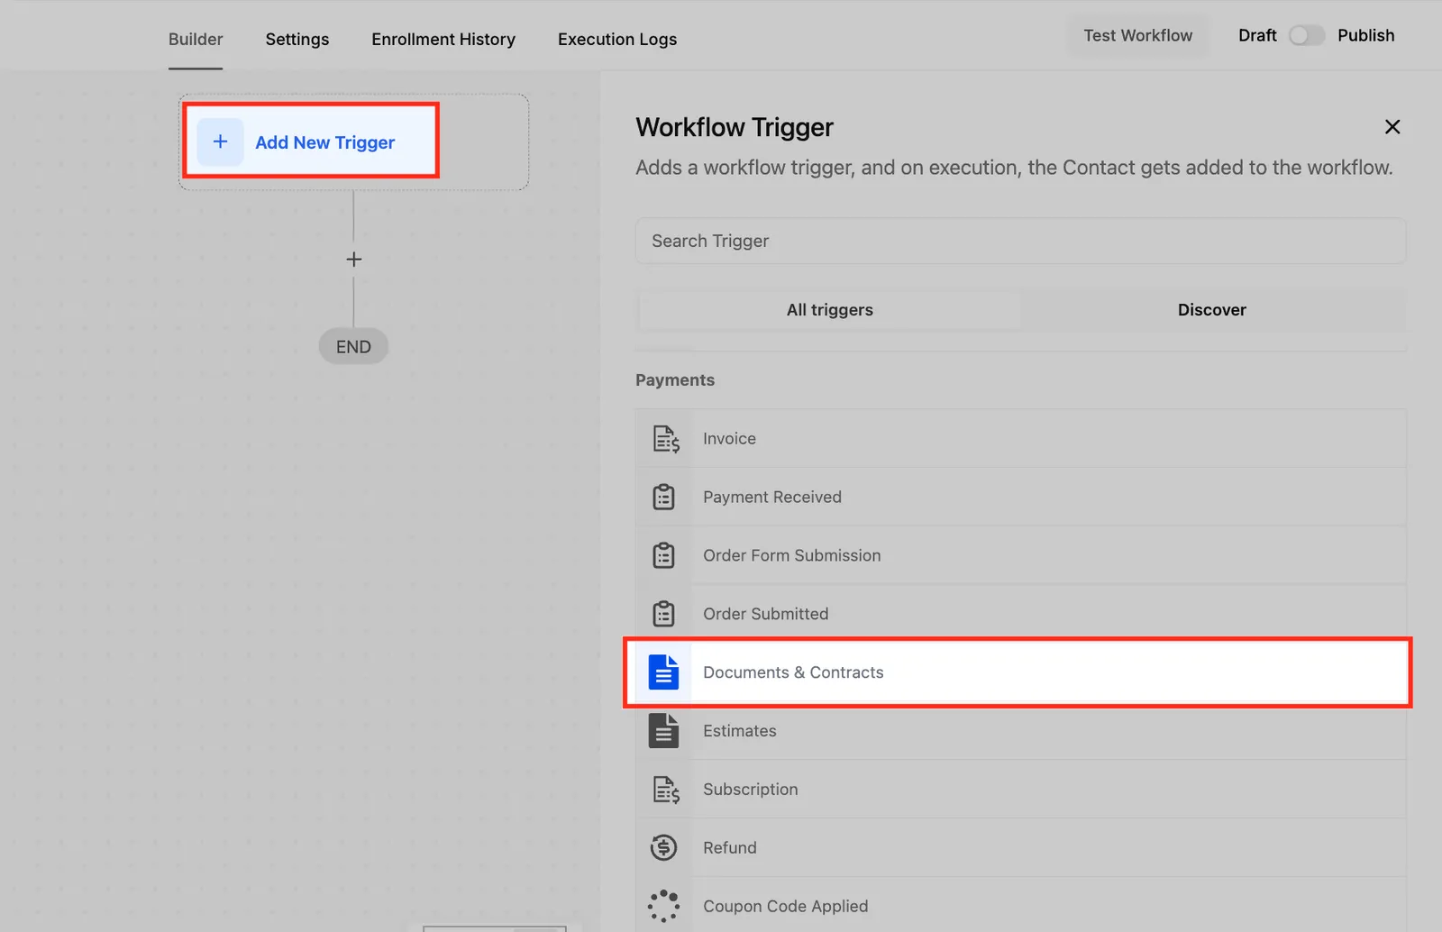Viewport: 1442px width, 932px height.
Task: Switch to the All triggers tab
Action: pos(829,310)
